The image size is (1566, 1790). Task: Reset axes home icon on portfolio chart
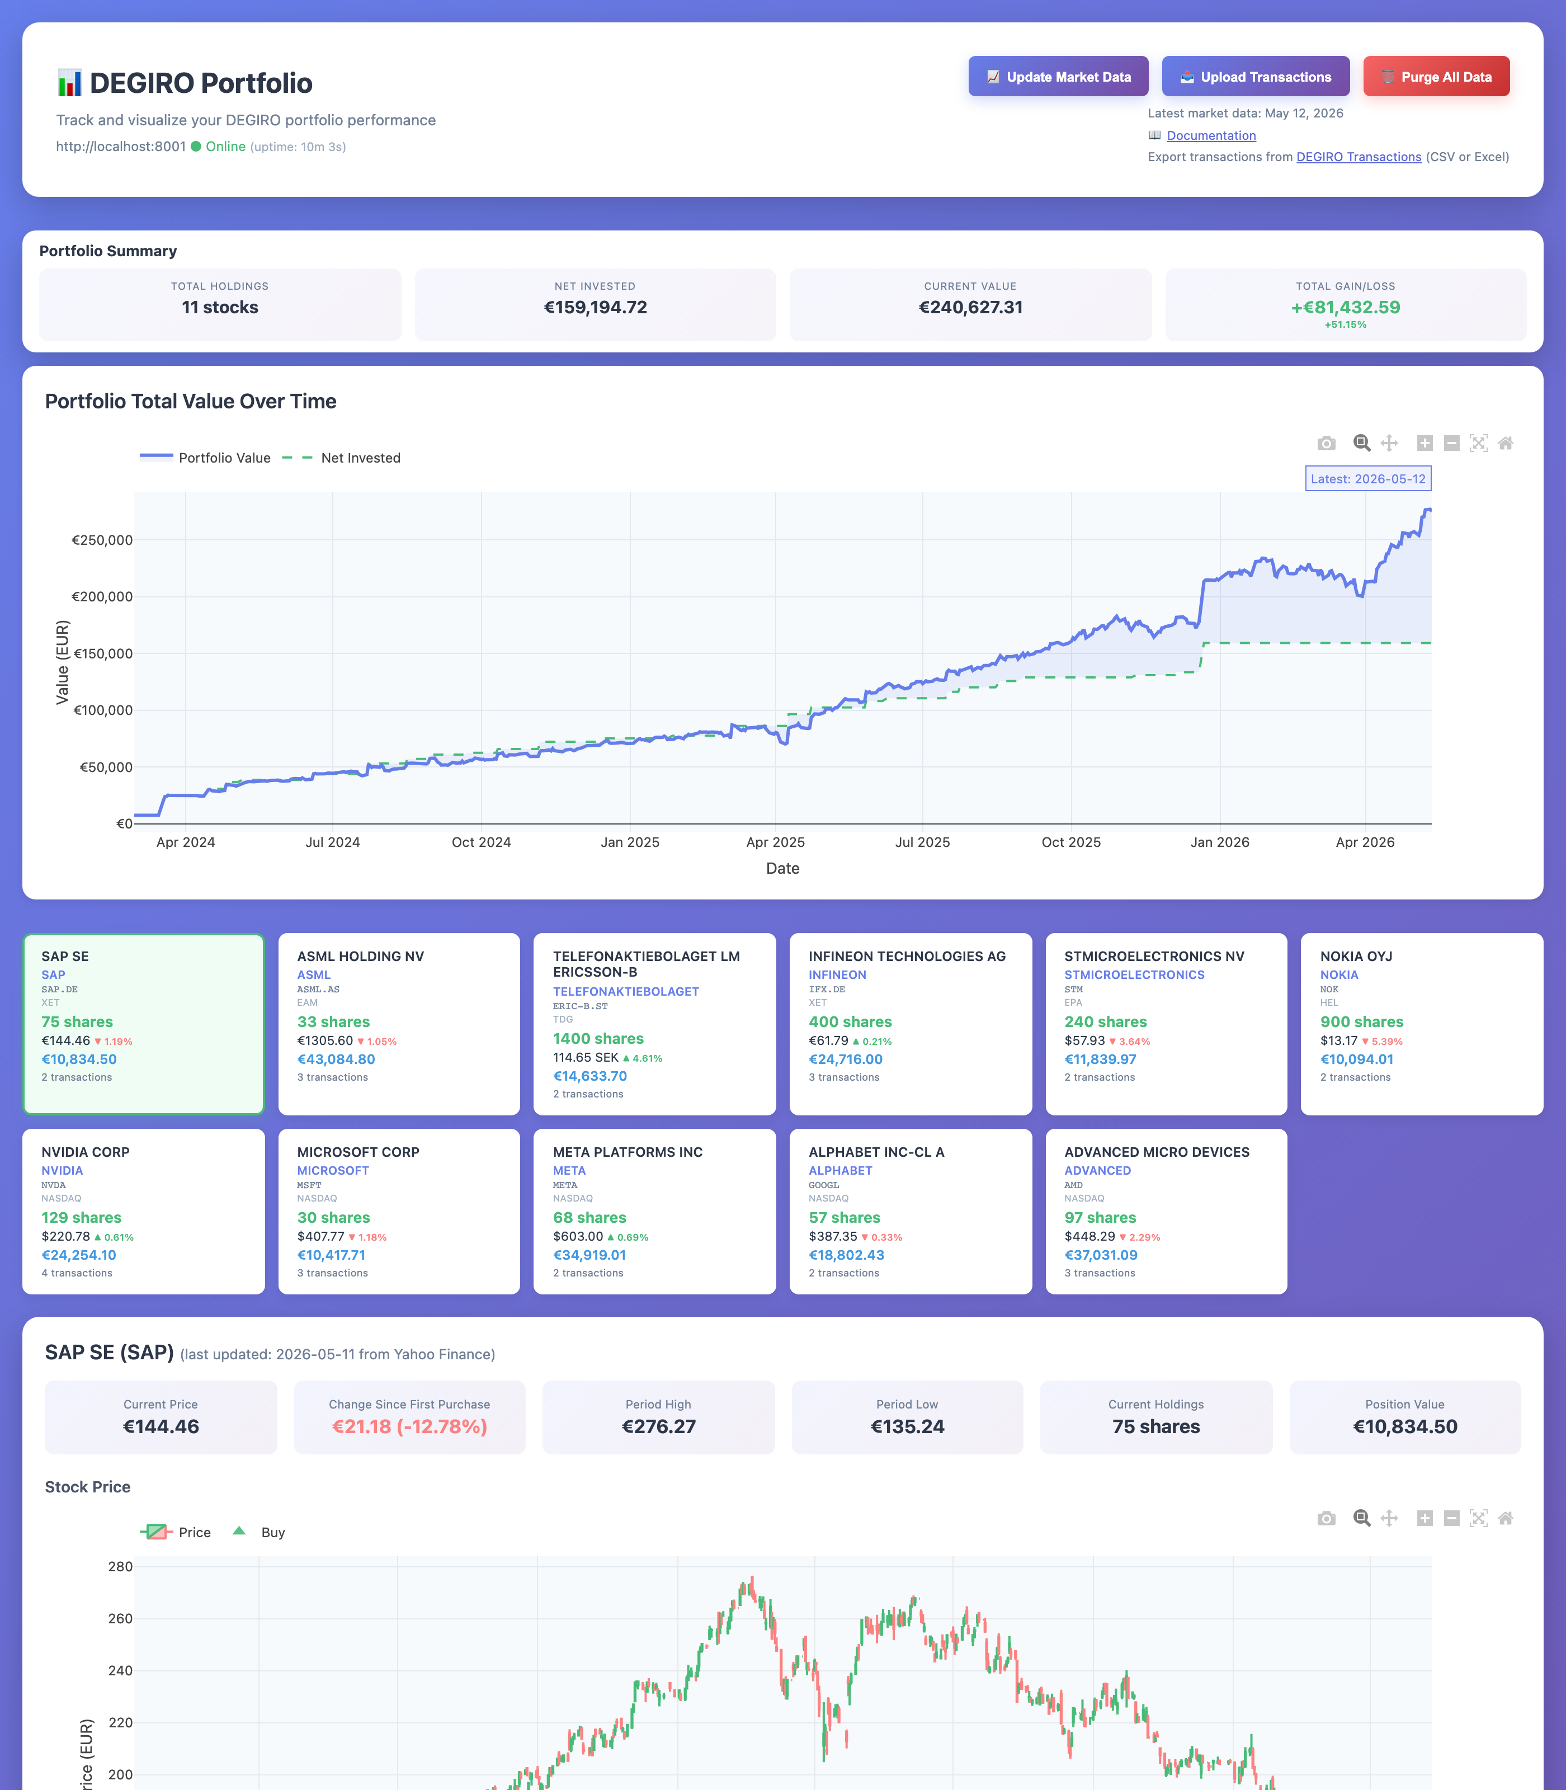(x=1506, y=443)
